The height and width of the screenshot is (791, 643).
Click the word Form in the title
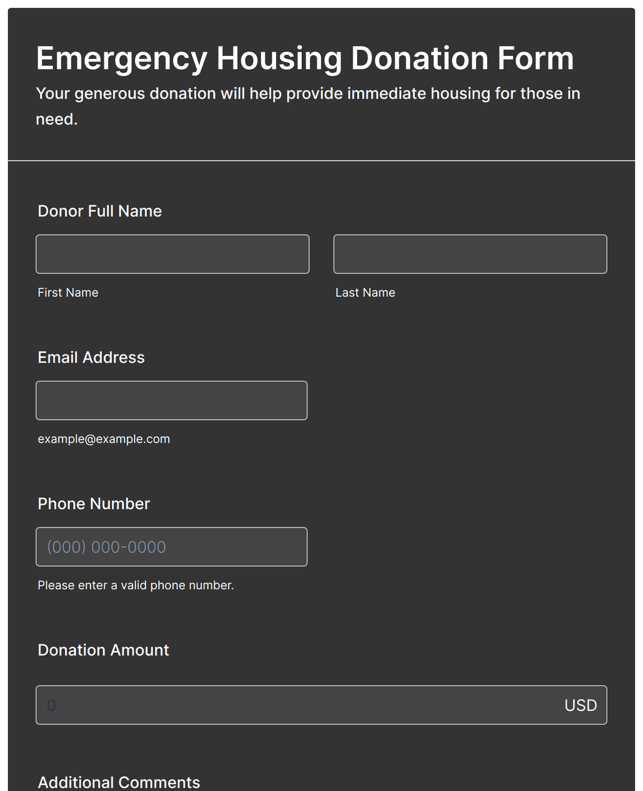tap(535, 58)
